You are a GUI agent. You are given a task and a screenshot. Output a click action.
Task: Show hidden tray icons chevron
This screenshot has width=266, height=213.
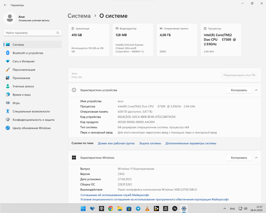coord(225,208)
